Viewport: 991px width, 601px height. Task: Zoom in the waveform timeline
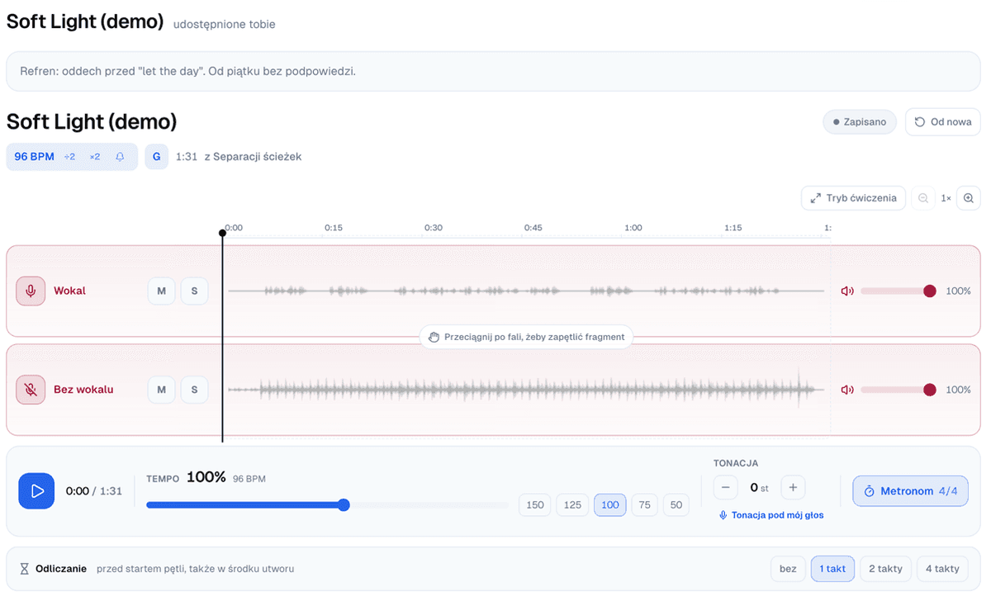tap(969, 198)
